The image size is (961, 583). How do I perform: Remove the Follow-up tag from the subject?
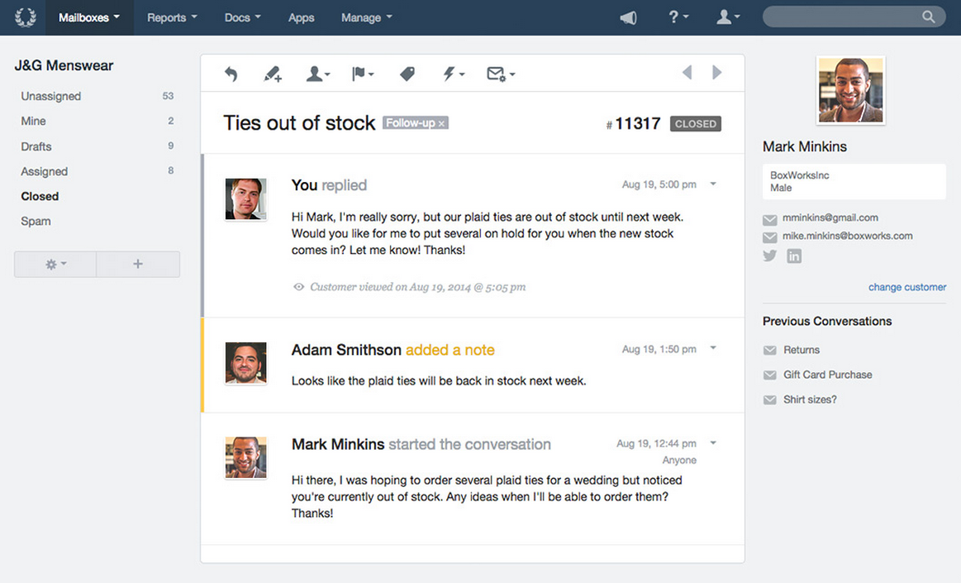click(441, 122)
